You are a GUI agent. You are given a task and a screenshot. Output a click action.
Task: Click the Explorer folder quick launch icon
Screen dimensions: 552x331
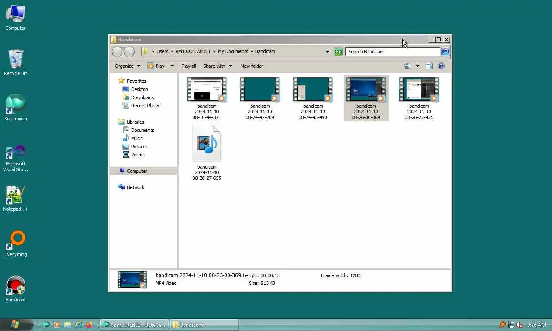coord(68,325)
